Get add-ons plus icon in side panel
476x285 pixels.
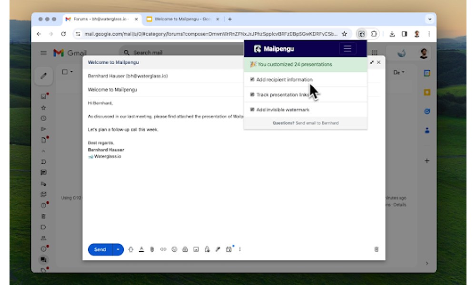click(427, 161)
